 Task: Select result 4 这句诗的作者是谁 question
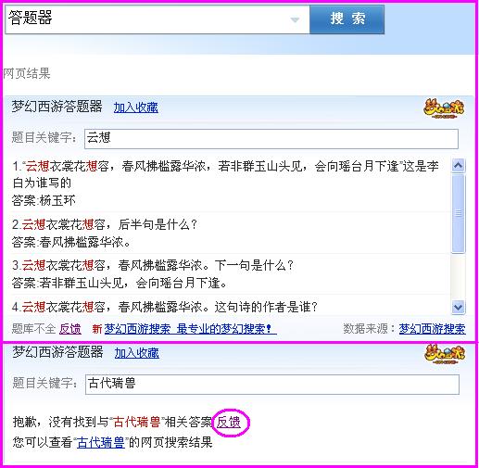pos(165,307)
